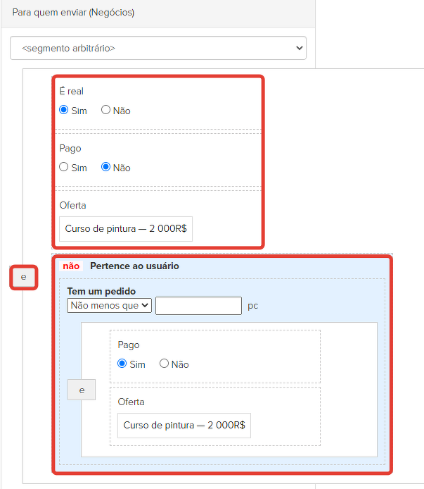Click the nested Oferta field in blue panel
This screenshot has height=489, width=424.
[x=184, y=426]
